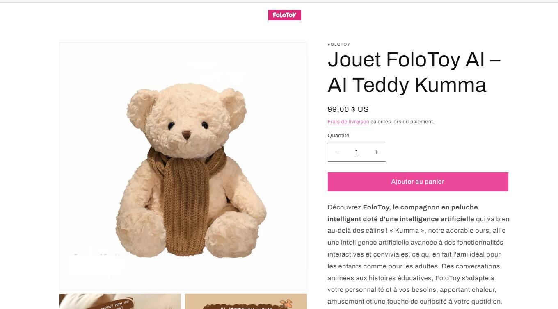This screenshot has height=309, width=558.
Task: Click the Quantité label
Action: (338, 136)
